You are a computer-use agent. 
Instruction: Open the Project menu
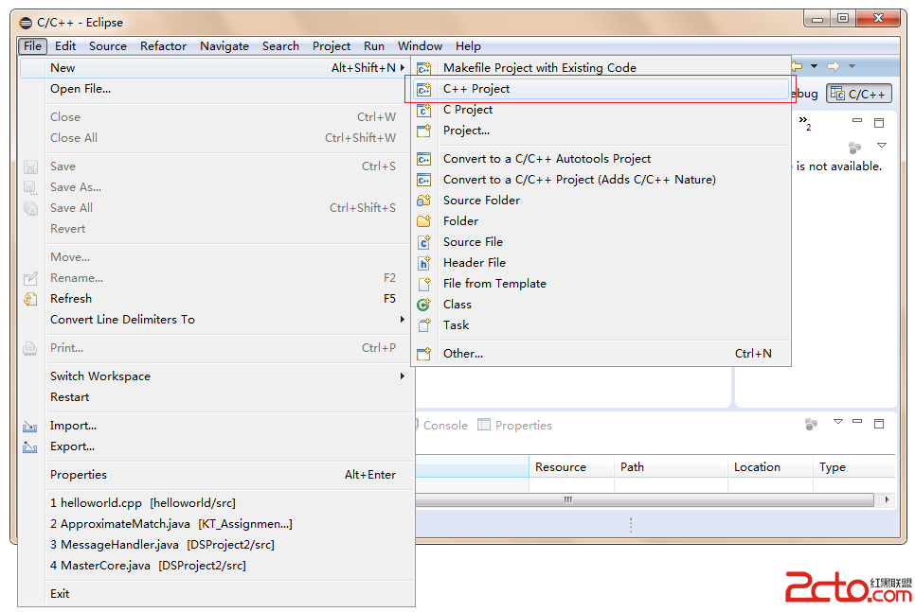(332, 46)
